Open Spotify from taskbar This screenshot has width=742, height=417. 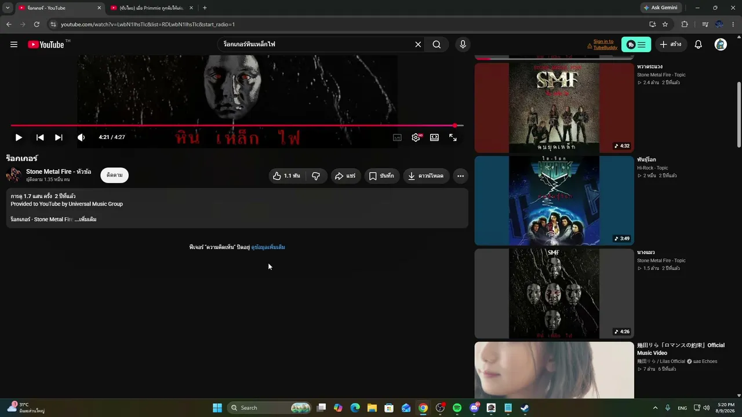tap(457, 408)
